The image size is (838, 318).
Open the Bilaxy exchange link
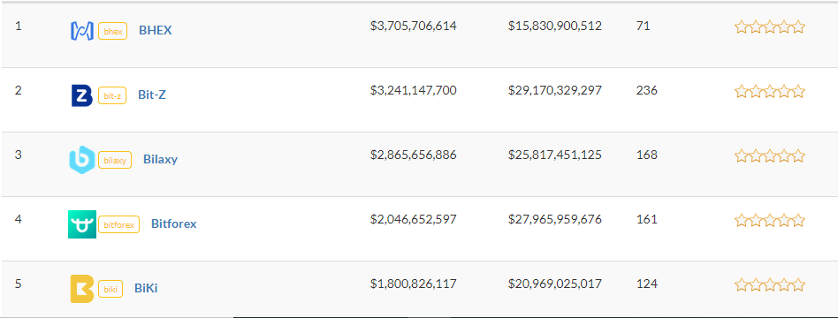[x=160, y=159]
